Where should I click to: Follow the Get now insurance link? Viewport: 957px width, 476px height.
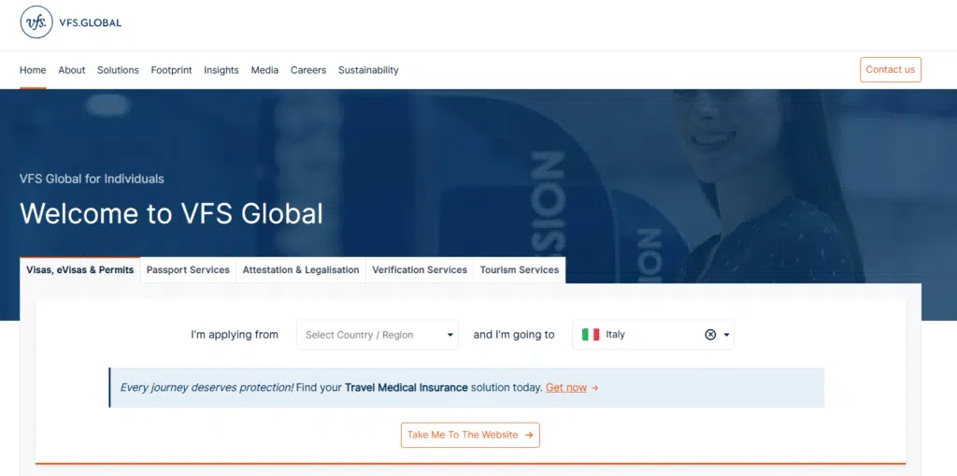(x=566, y=387)
